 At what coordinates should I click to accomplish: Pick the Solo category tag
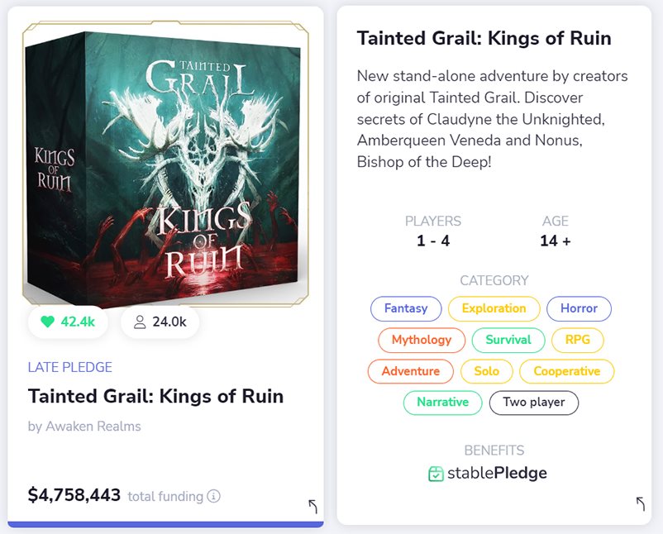coord(487,371)
